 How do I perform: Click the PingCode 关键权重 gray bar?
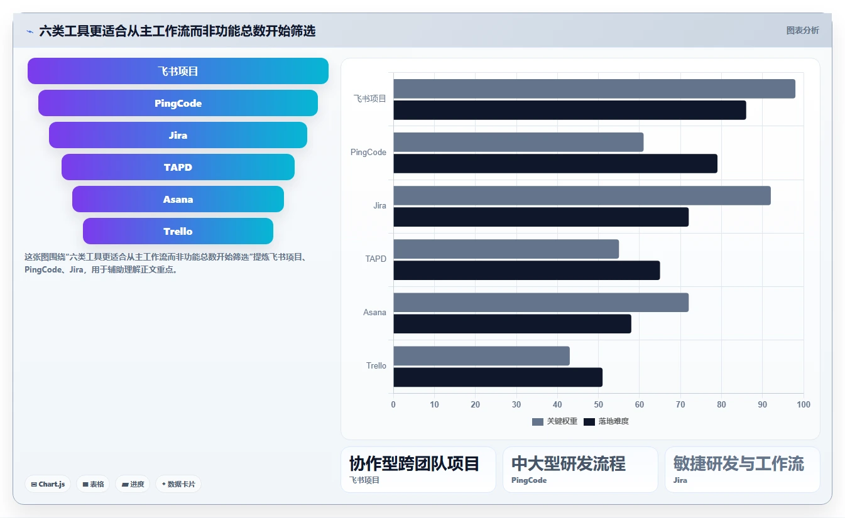[518, 142]
